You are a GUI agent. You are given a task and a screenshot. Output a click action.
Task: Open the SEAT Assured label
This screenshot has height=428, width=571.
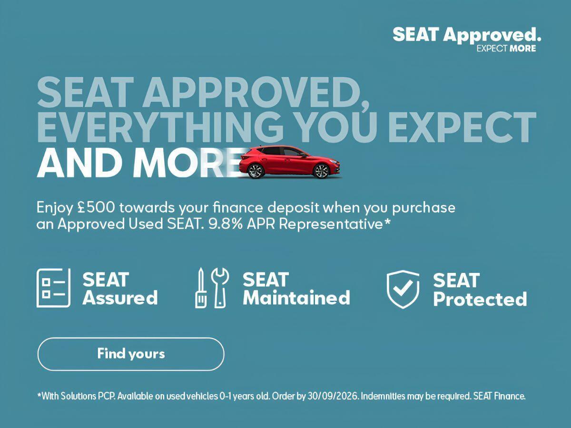tap(120, 288)
